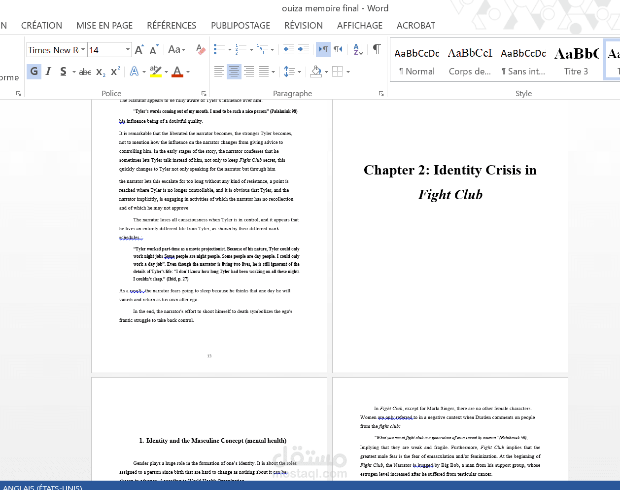Open change case Aa dropdown

(176, 49)
